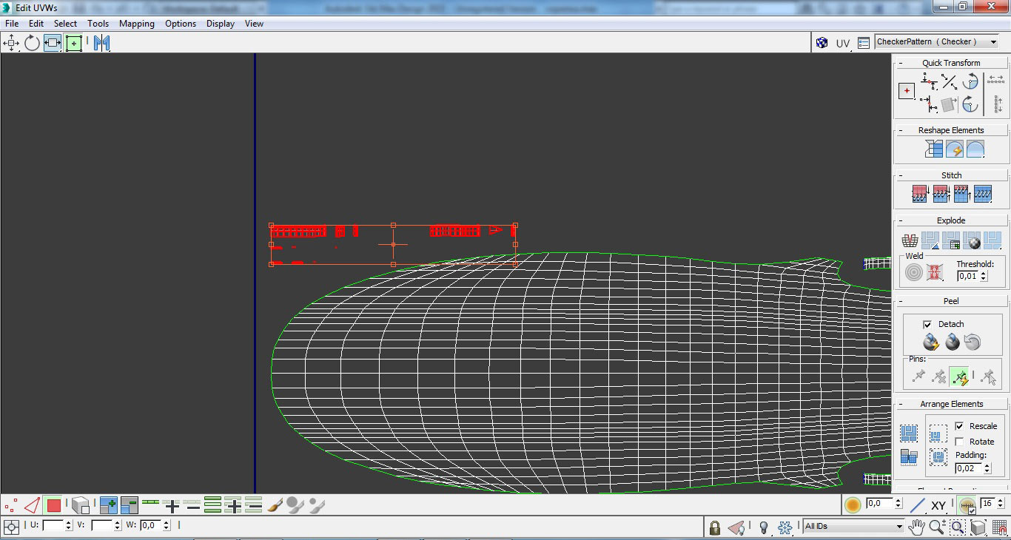Enable the Rotate checkbox

[959, 442]
